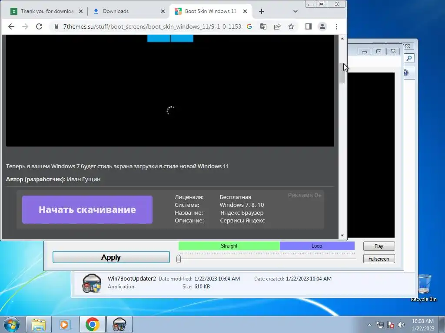Open Chrome side panel icon
This screenshot has height=333, width=445.
click(309, 26)
